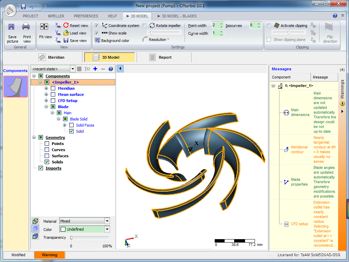Viewport: 349px width, 262px height.
Task: Collapse the Blade tree node
Action: [46, 107]
